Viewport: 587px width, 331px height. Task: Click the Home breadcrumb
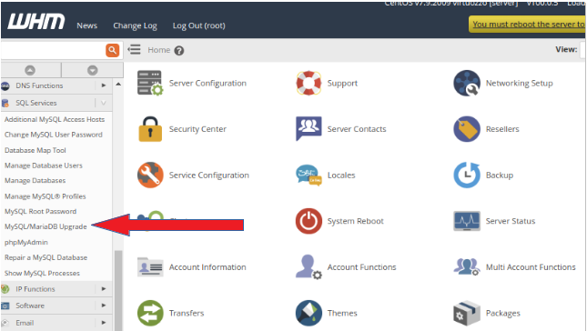tap(158, 50)
